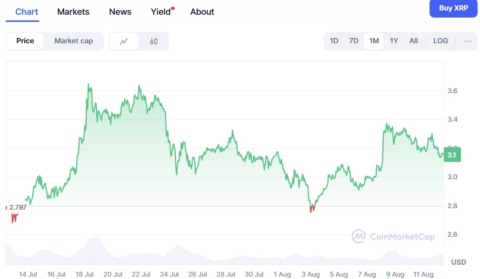This screenshot has height=279, width=480.
Task: Toggle to Market cap view
Action: [73, 41]
